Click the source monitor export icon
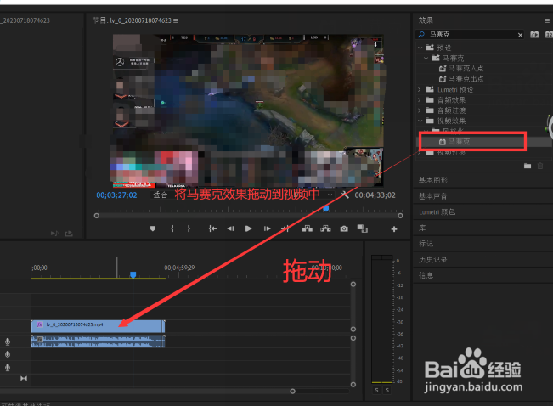This screenshot has width=553, height=406. click(69, 234)
